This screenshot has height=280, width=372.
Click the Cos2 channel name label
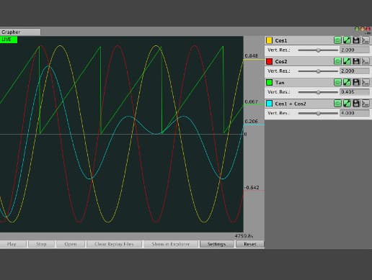pyautogui.click(x=281, y=62)
